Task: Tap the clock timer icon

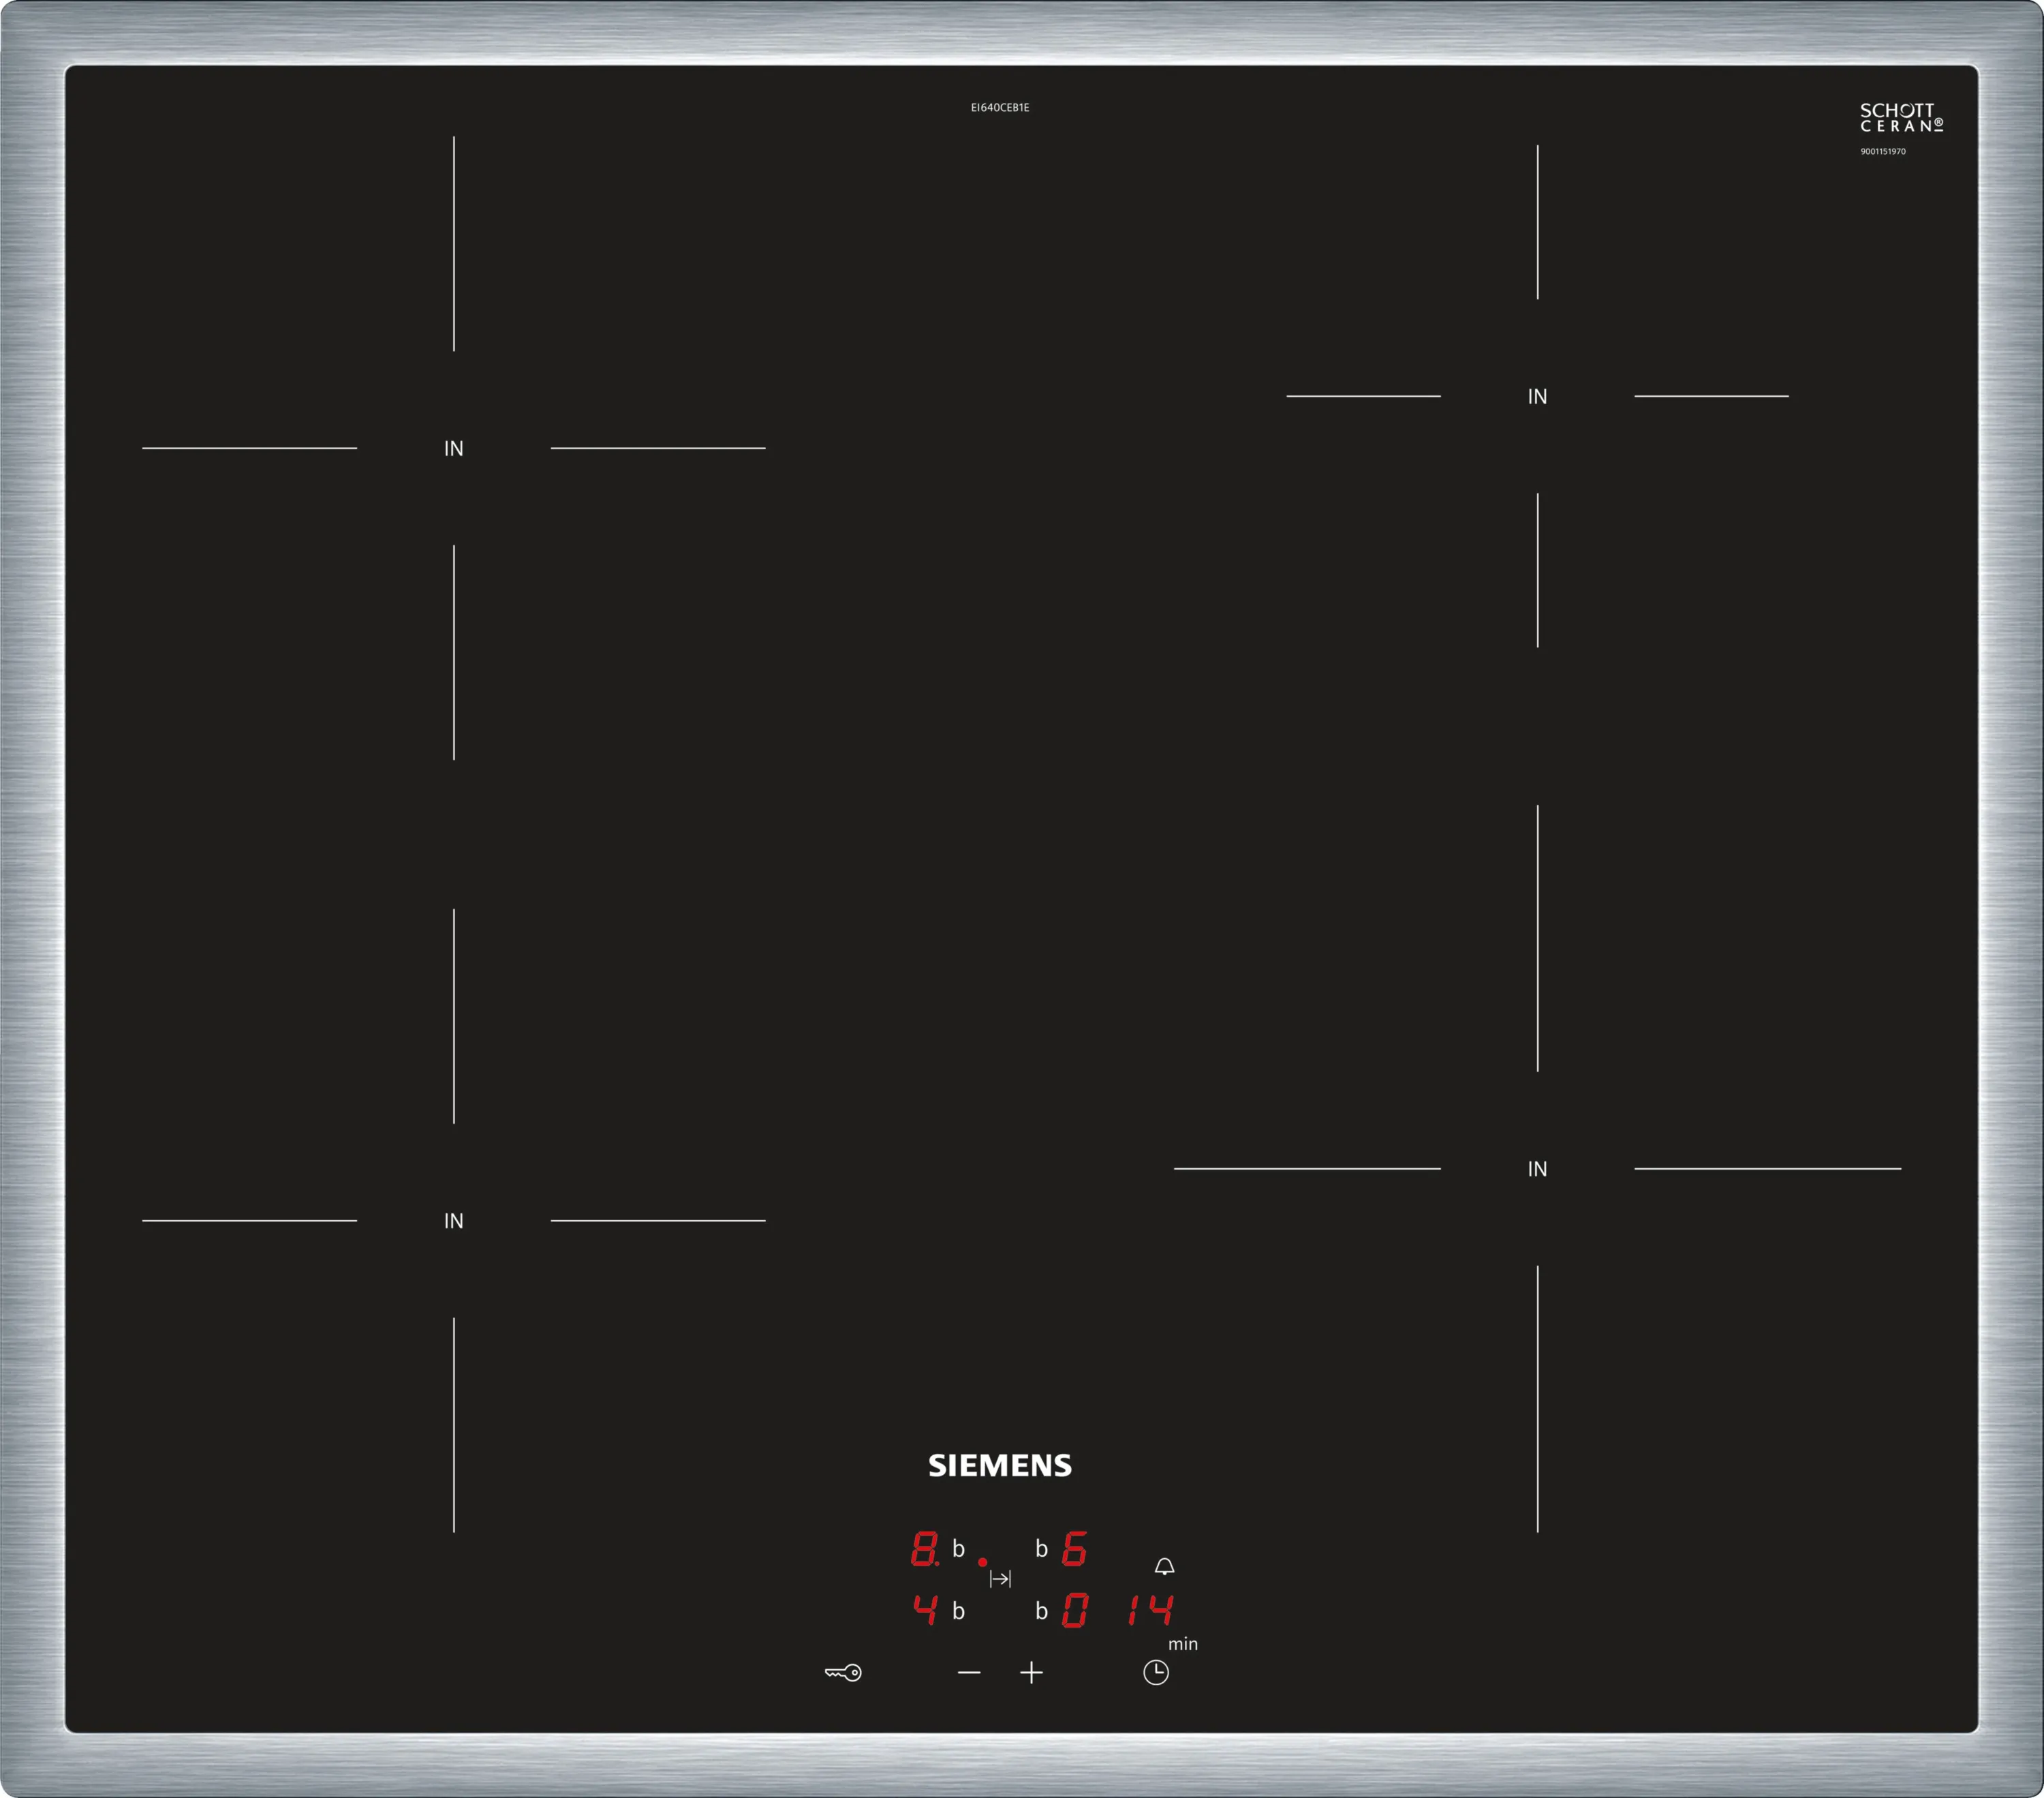Action: tap(1155, 1672)
